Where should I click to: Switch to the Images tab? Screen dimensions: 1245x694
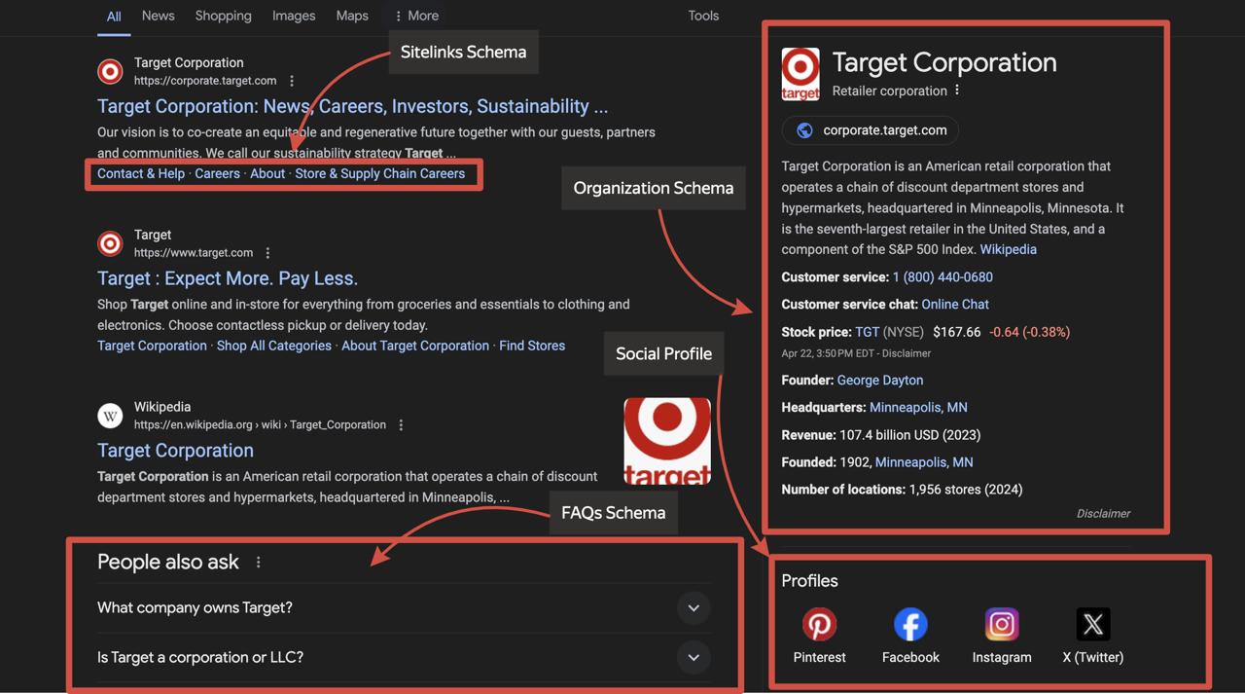click(294, 16)
